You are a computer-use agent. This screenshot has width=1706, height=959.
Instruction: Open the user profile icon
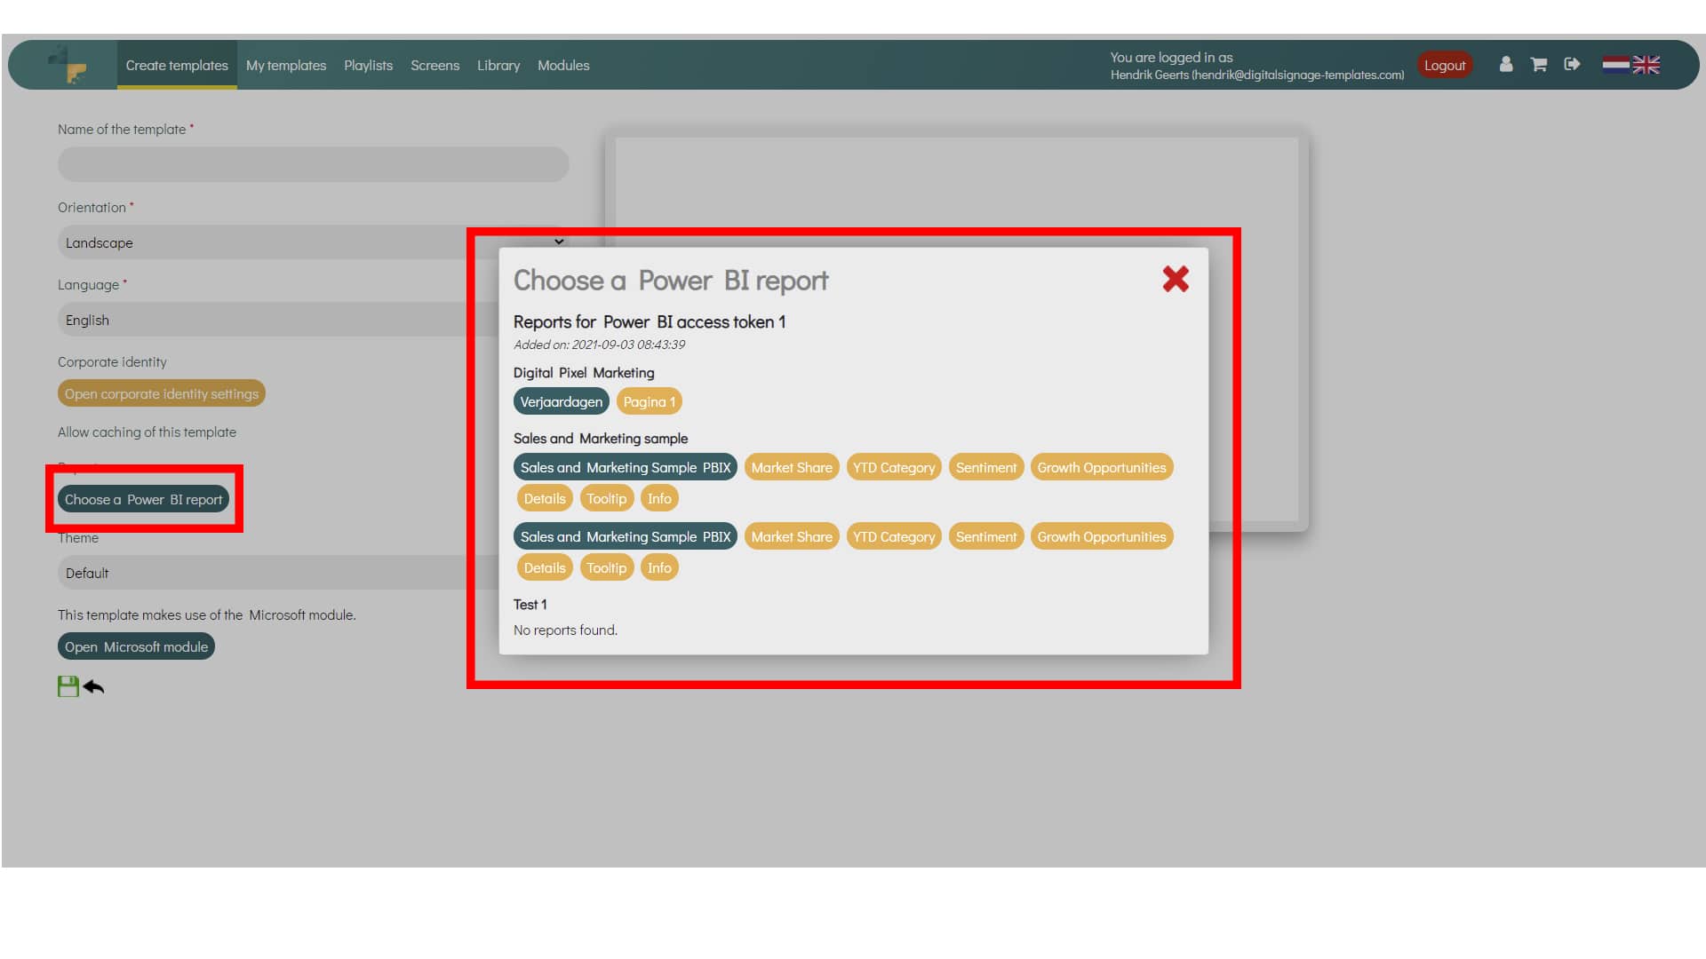[1505, 64]
